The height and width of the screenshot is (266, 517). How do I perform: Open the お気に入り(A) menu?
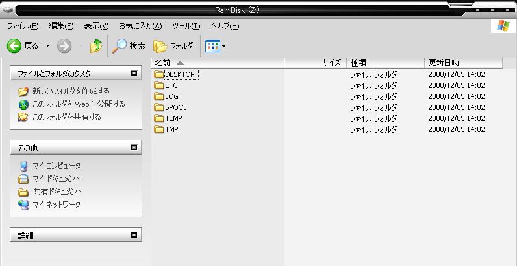140,26
